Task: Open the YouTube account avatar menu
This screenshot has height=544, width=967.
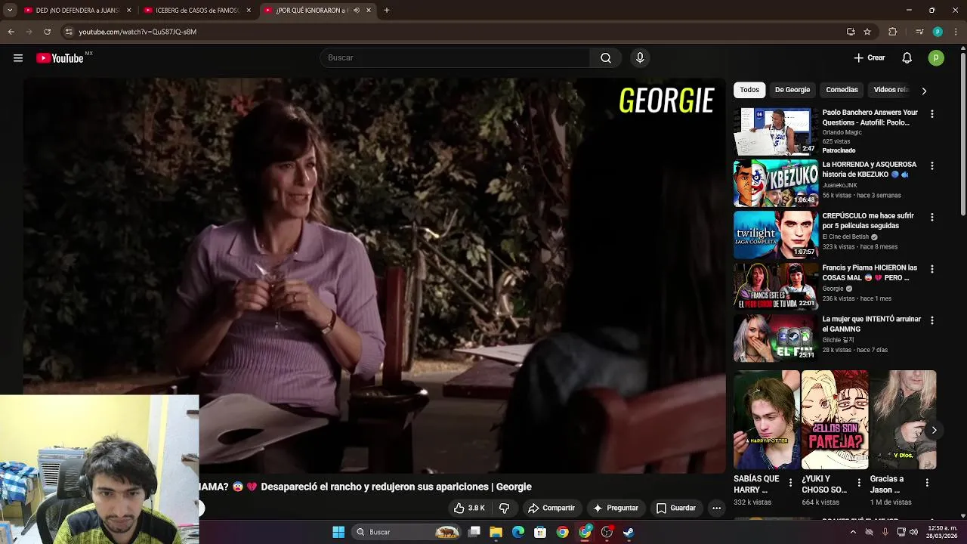Action: pyautogui.click(x=936, y=58)
